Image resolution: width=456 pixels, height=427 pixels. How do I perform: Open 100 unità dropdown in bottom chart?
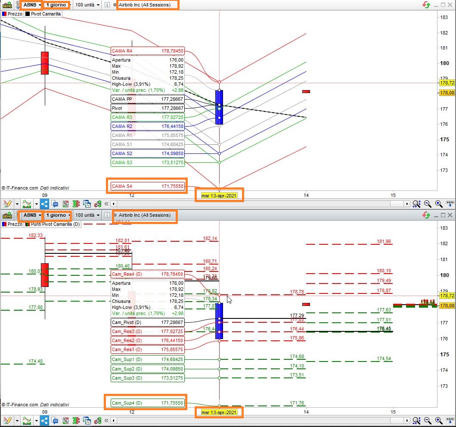[x=87, y=215]
